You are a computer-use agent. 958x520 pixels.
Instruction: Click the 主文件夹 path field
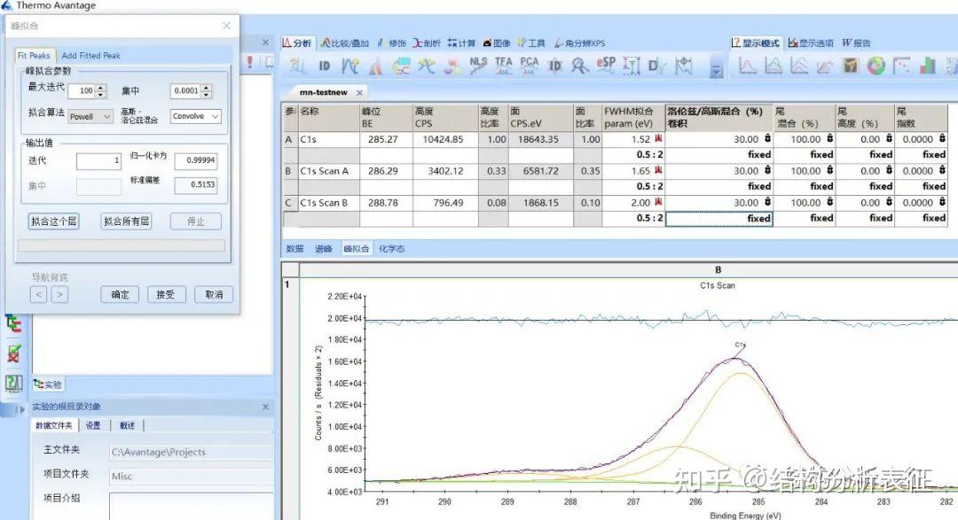191,452
